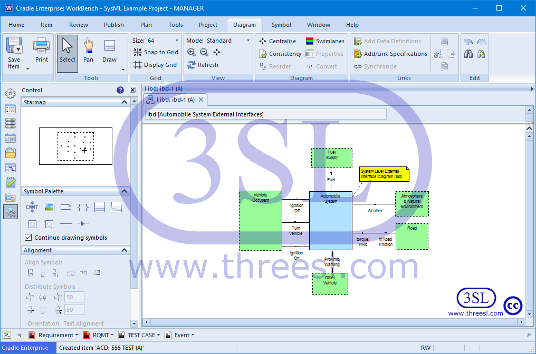Click the Print icon

[x=41, y=46]
